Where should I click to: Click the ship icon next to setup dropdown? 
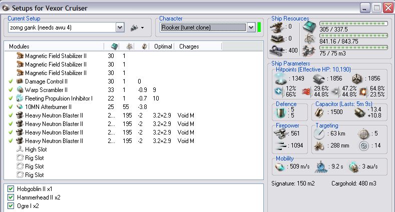134,27
